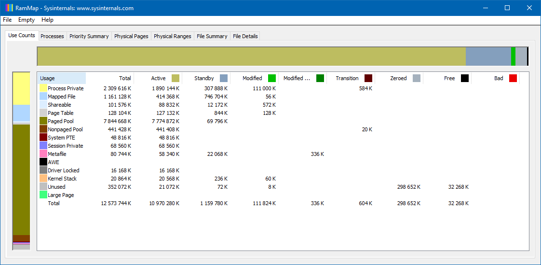Go to the File Details tab
Image resolution: width=541 pixels, height=265 pixels.
click(x=245, y=36)
